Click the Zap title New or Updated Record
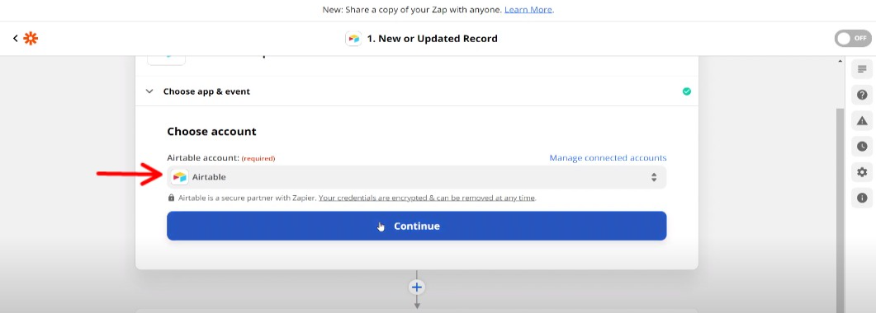The image size is (876, 313). [432, 39]
